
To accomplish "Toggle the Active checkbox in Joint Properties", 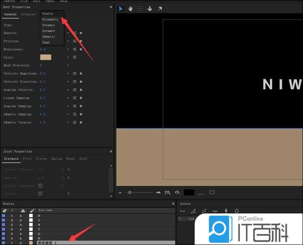I will pos(40,193).
